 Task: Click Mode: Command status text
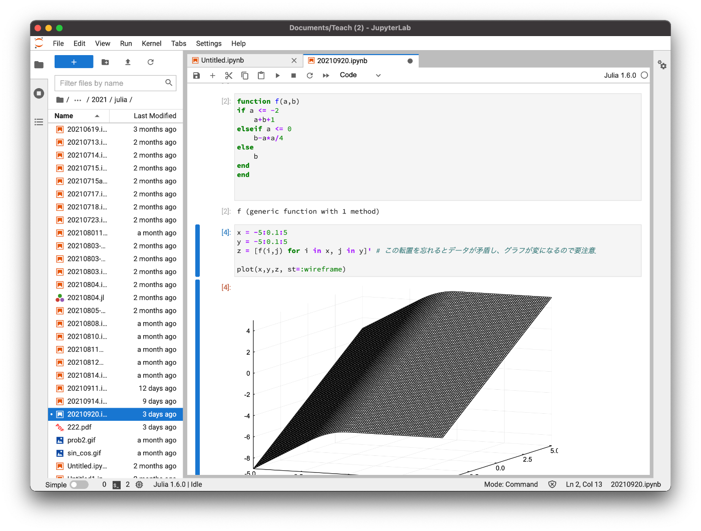point(511,484)
